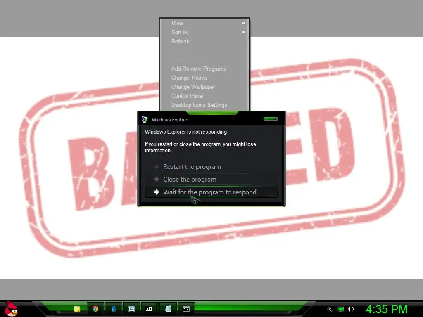The width and height of the screenshot is (423, 317).
Task: Open the file explorer folder taskbar icon
Action: (x=77, y=309)
